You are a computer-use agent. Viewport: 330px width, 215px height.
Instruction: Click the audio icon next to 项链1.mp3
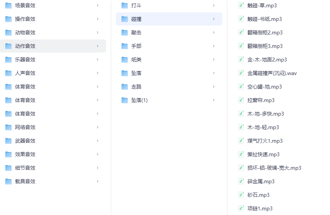pyautogui.click(x=241, y=208)
